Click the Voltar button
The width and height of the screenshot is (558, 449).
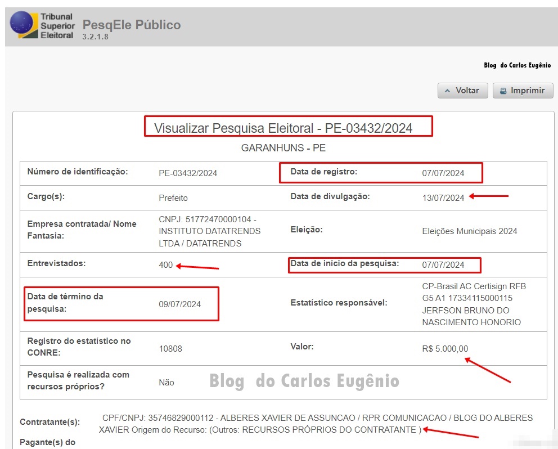click(x=462, y=91)
